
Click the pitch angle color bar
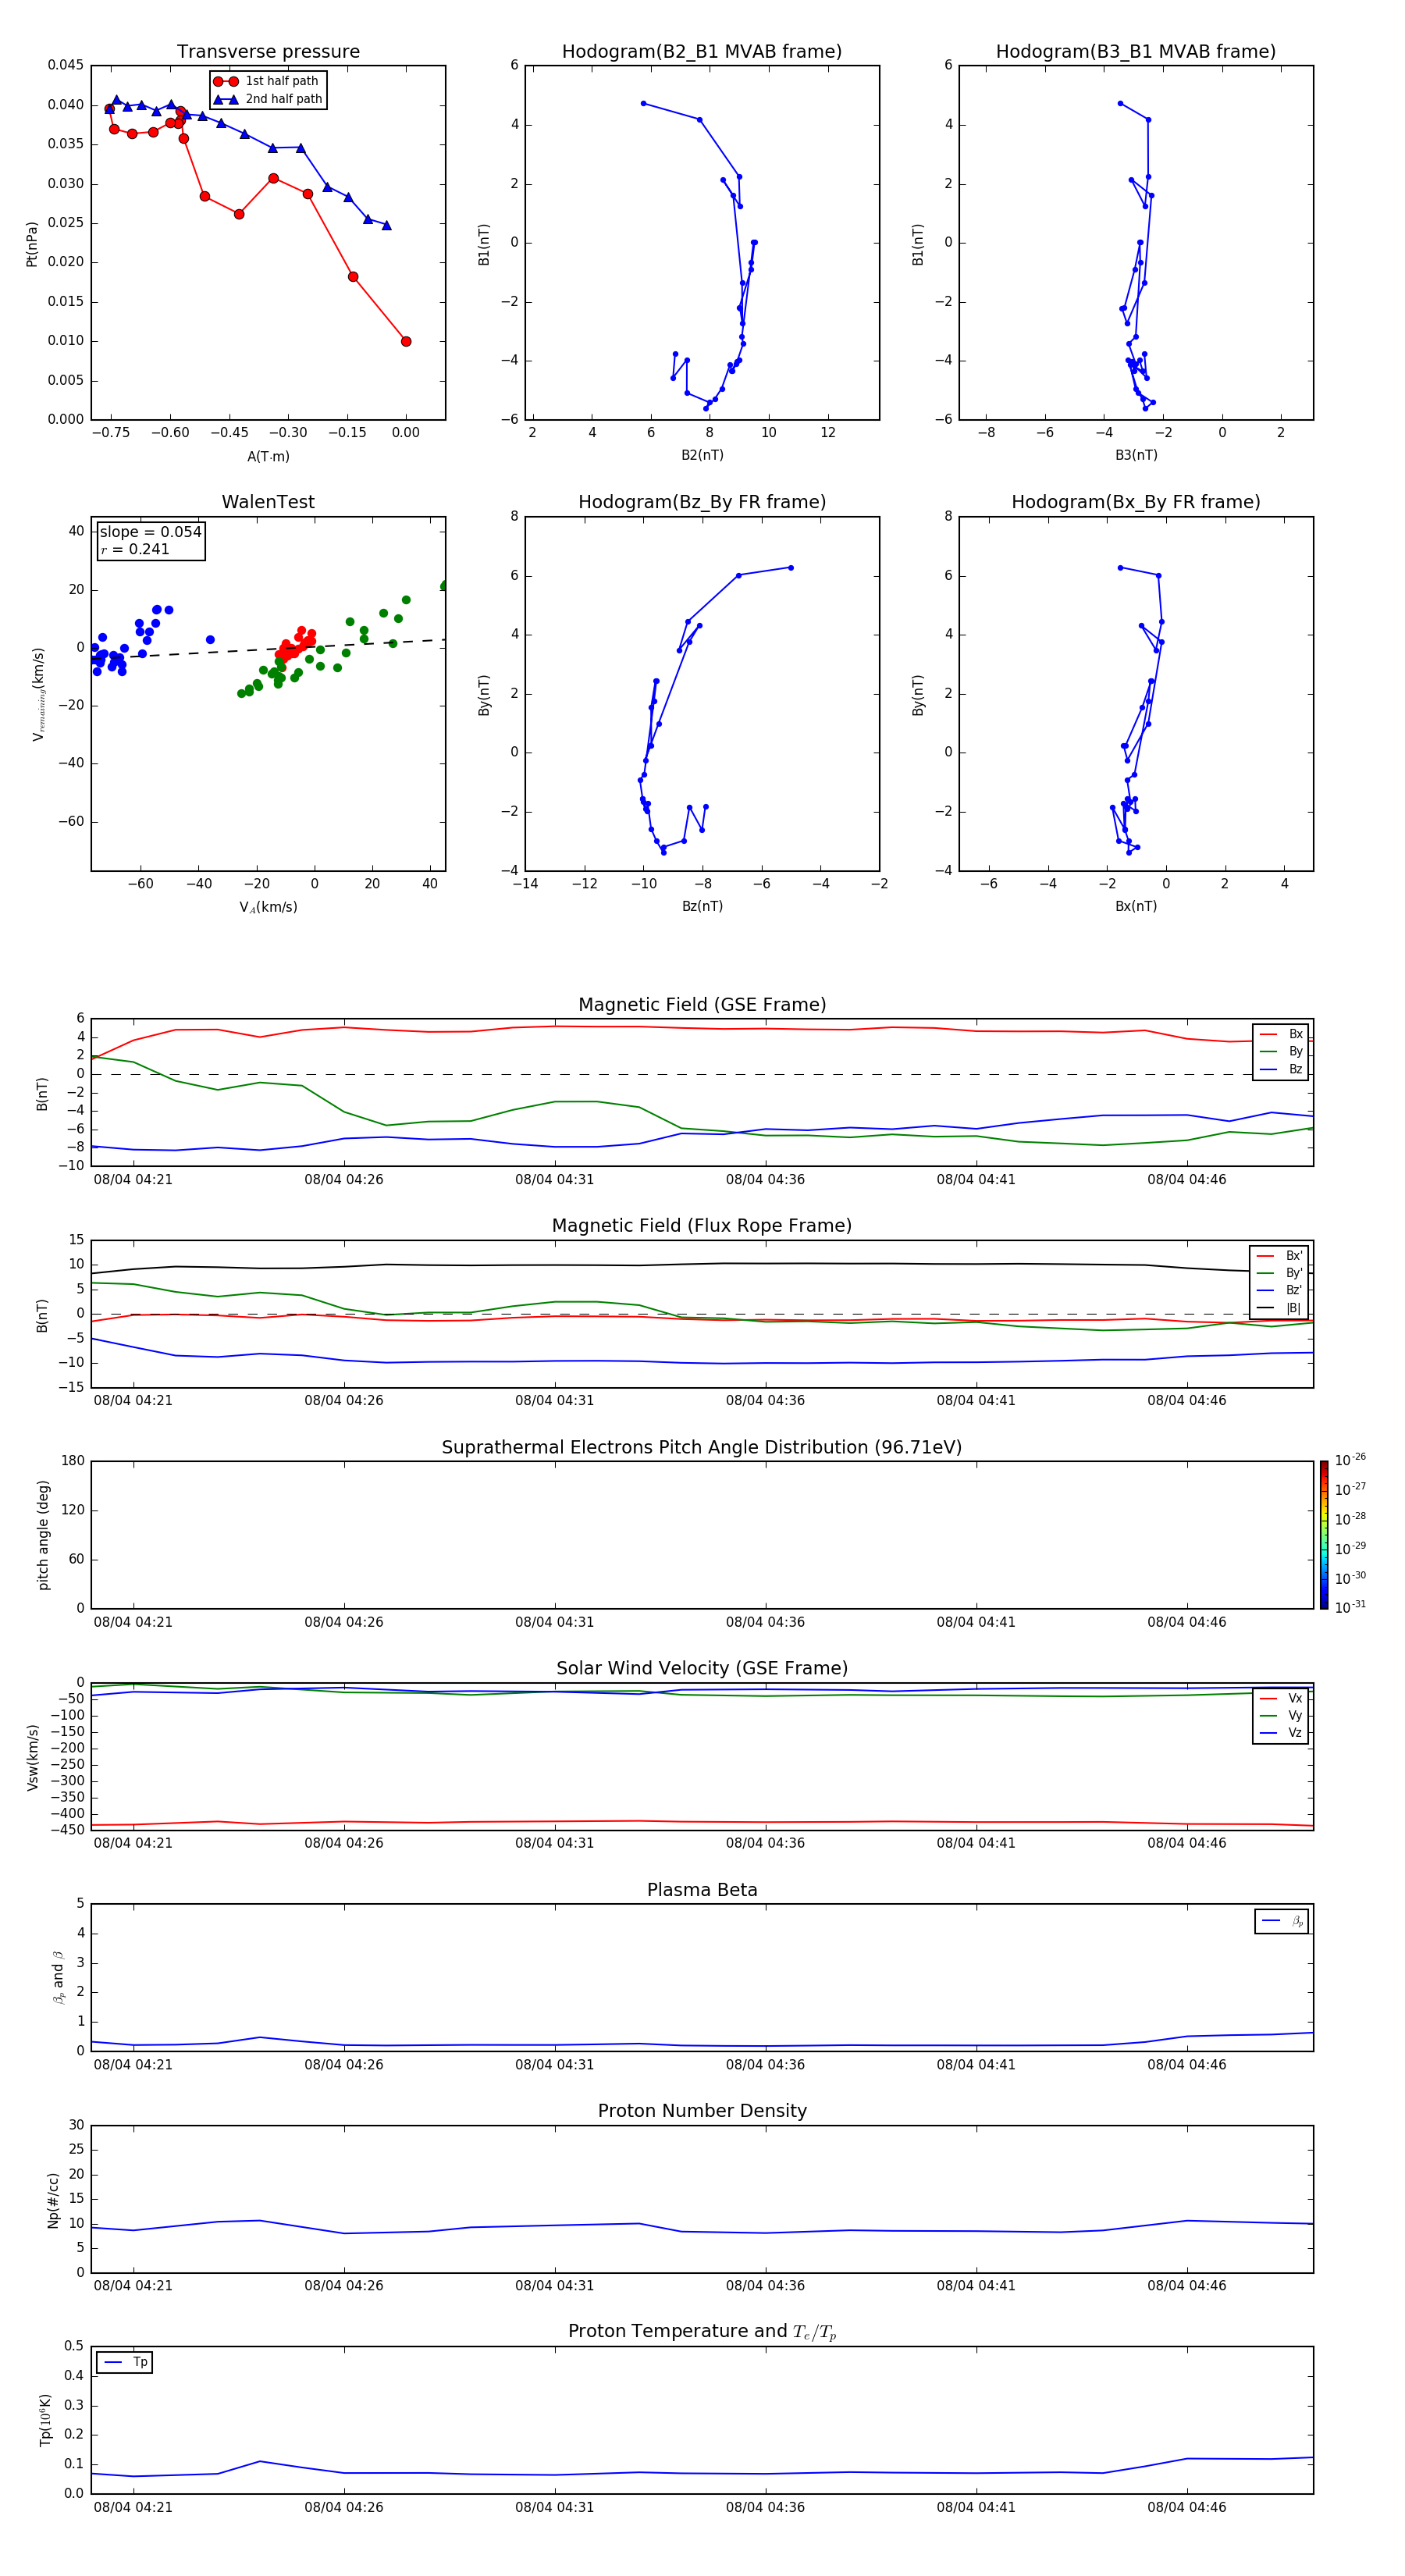click(1324, 1535)
